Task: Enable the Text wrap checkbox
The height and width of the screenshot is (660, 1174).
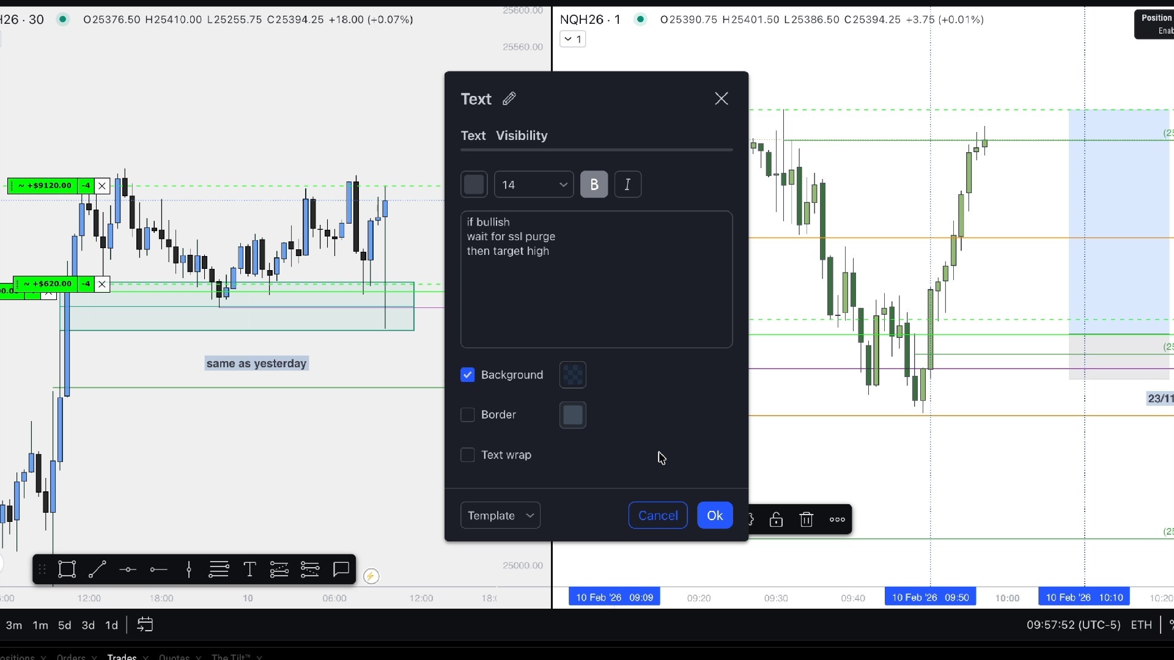Action: 468,455
